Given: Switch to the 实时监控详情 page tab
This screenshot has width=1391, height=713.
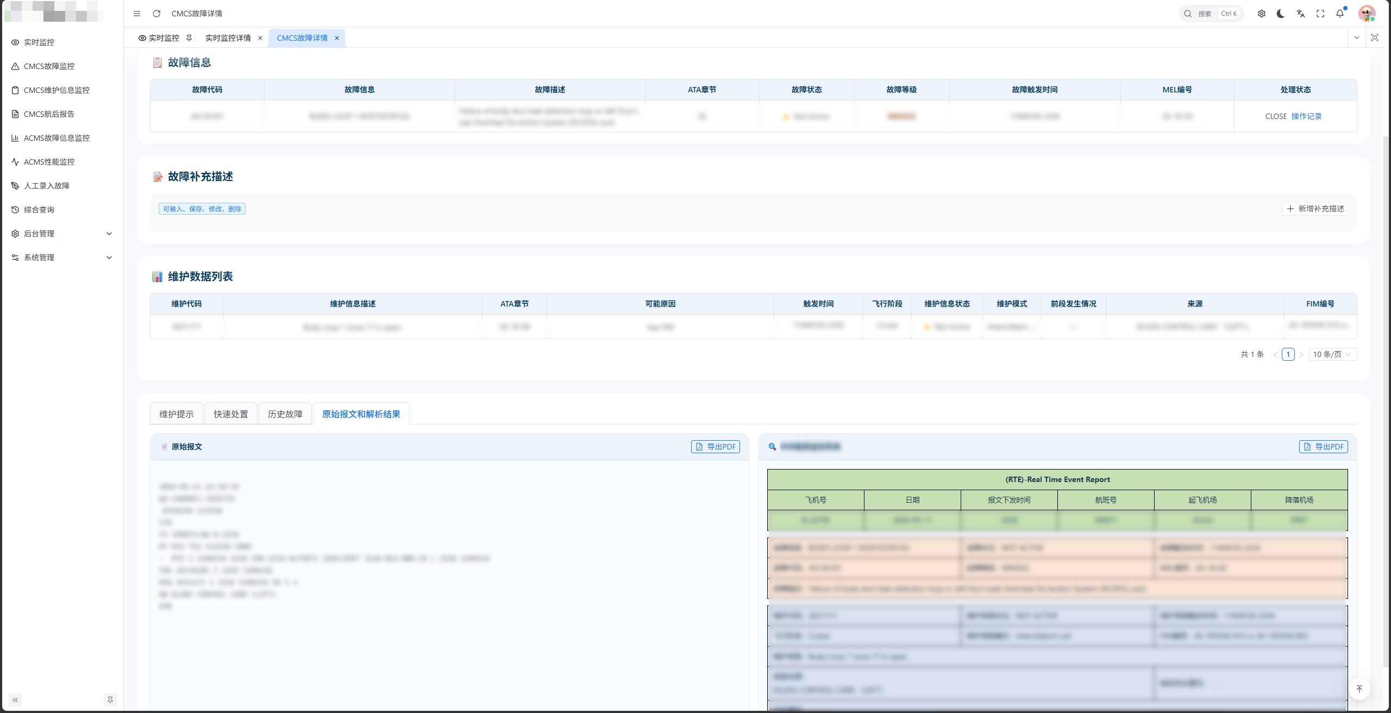Looking at the screenshot, I should [228, 38].
